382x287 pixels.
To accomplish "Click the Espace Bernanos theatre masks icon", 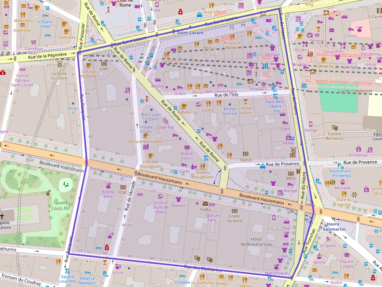I will (334, 127).
